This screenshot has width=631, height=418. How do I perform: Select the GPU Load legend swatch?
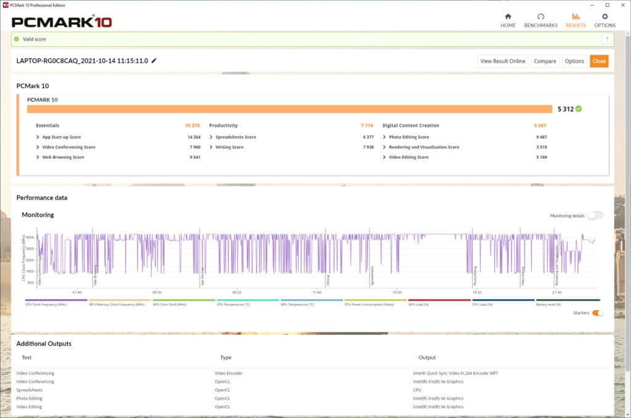point(439,300)
